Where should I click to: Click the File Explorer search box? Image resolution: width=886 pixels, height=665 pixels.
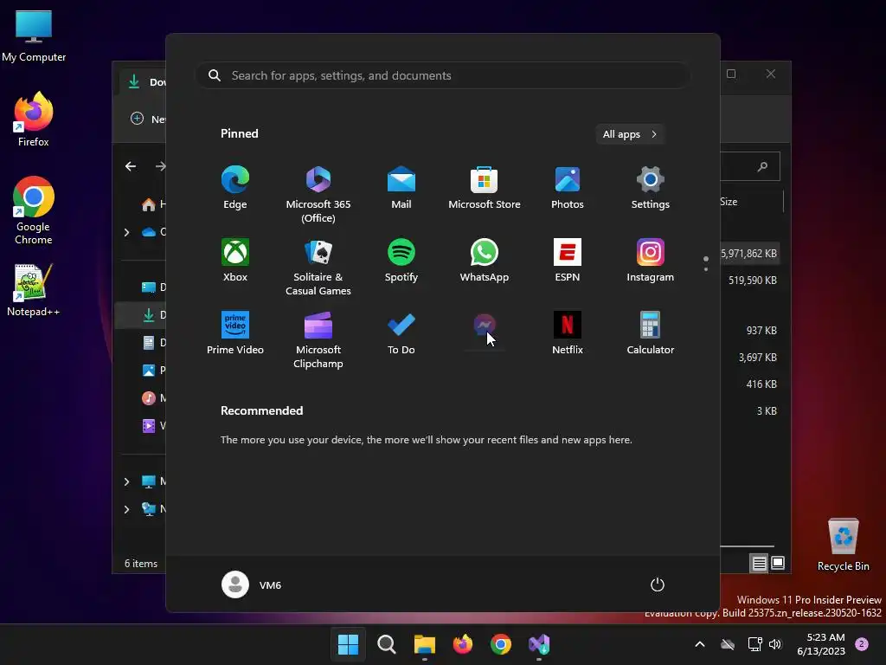(x=750, y=166)
